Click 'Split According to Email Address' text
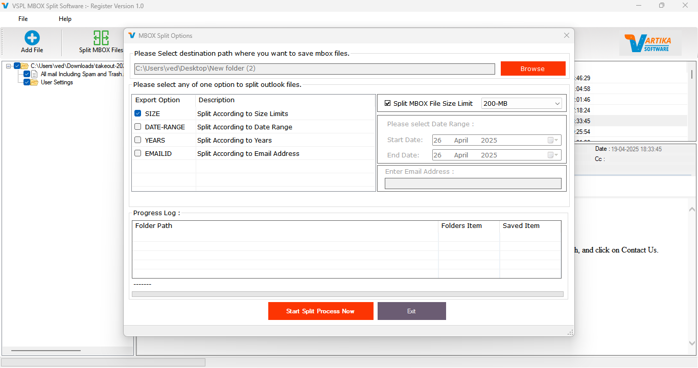 tap(248, 153)
